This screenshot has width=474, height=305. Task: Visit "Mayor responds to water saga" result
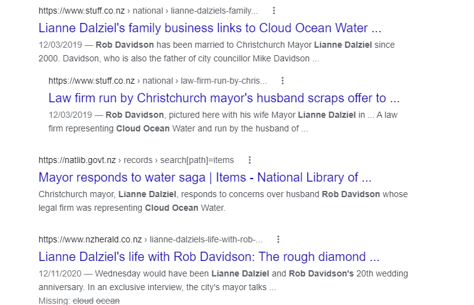[x=205, y=177]
